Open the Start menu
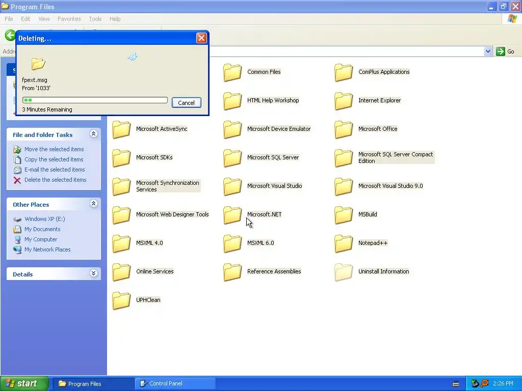 (24, 384)
